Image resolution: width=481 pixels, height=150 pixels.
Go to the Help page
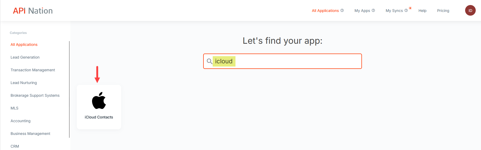423,11
